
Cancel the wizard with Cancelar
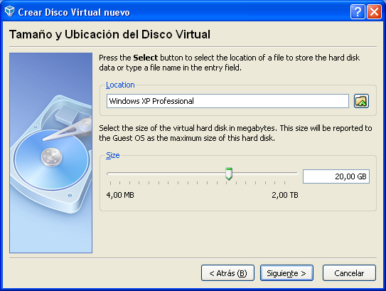click(x=349, y=273)
